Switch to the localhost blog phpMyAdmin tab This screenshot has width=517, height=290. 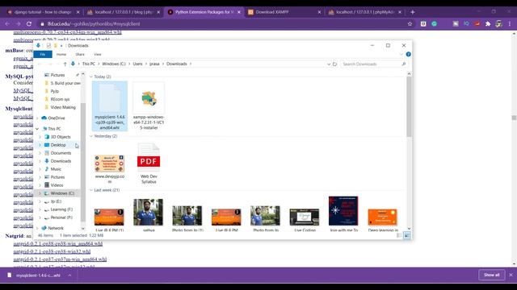[124, 12]
